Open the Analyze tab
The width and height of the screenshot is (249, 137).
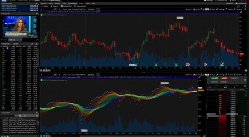[x=57, y=3]
